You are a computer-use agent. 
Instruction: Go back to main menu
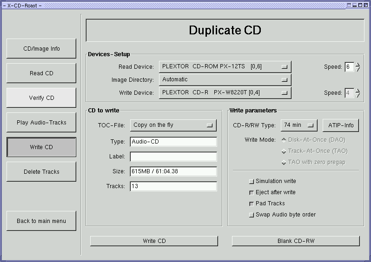(x=41, y=221)
